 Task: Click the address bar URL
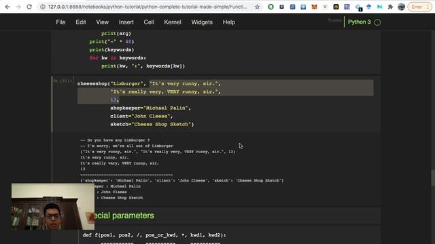click(147, 7)
